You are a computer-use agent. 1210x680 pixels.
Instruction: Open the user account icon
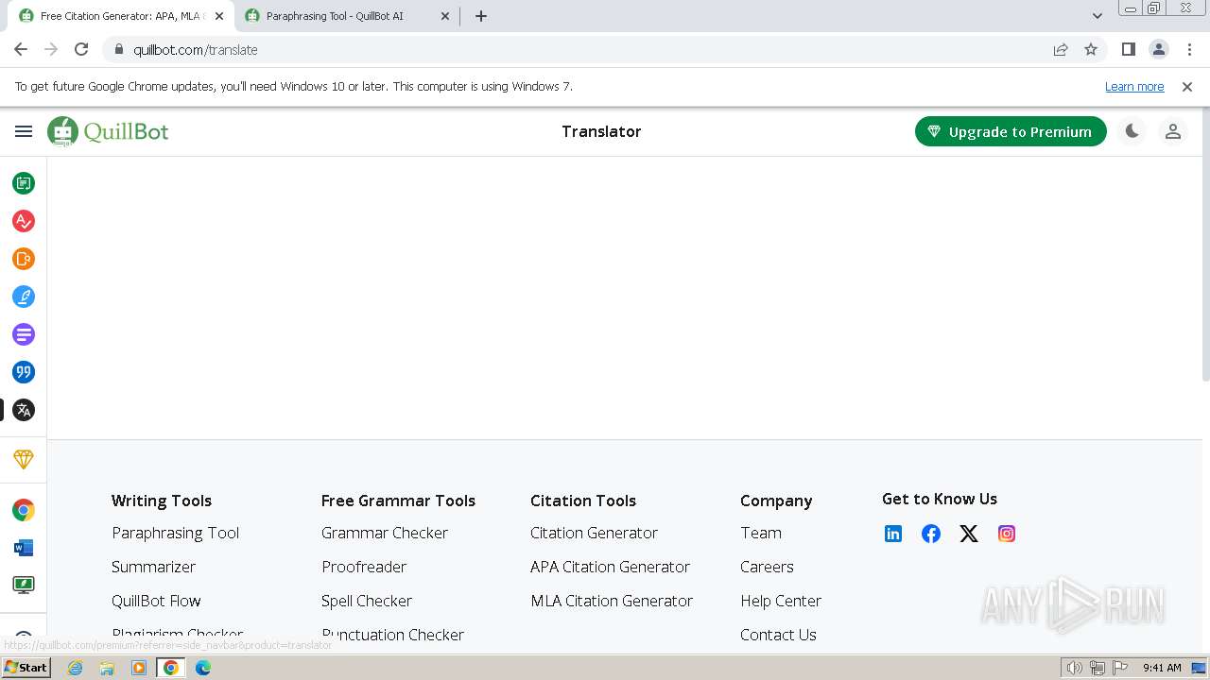tap(1173, 131)
